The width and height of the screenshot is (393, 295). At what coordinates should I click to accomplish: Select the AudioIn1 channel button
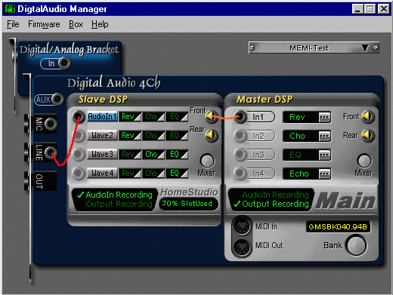(102, 117)
